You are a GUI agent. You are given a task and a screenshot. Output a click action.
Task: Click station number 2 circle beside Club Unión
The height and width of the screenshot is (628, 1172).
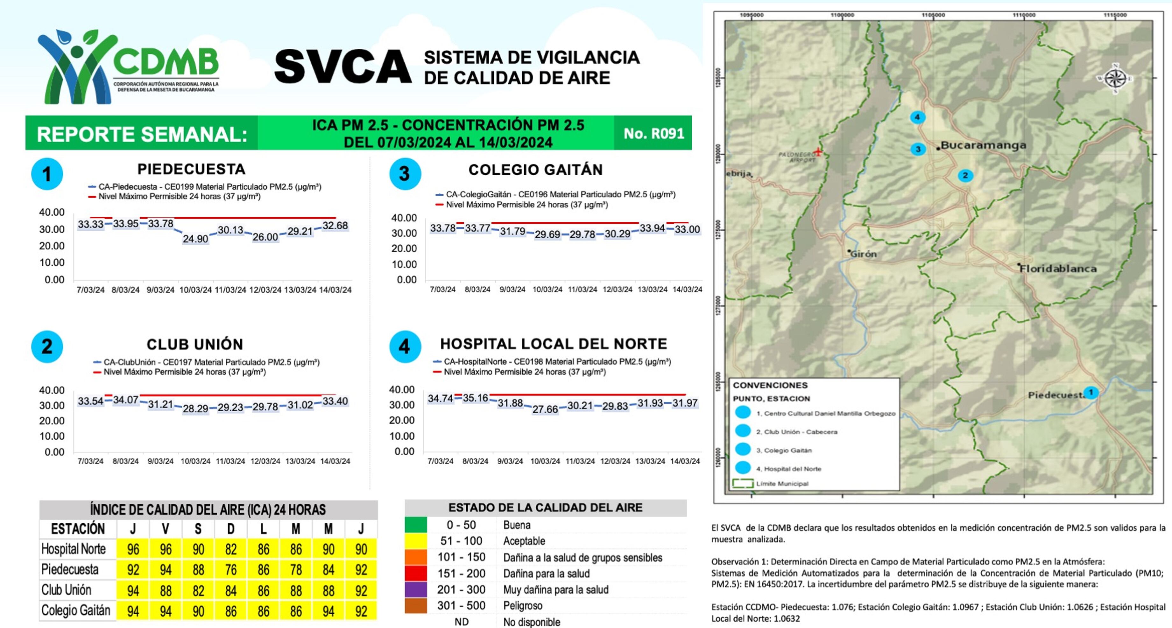(47, 346)
